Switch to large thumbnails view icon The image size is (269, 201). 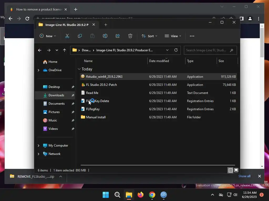pos(236,170)
